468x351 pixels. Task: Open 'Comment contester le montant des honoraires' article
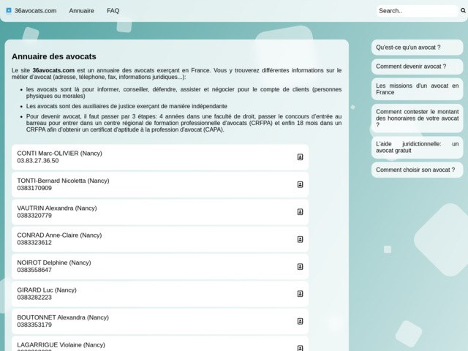point(417,118)
